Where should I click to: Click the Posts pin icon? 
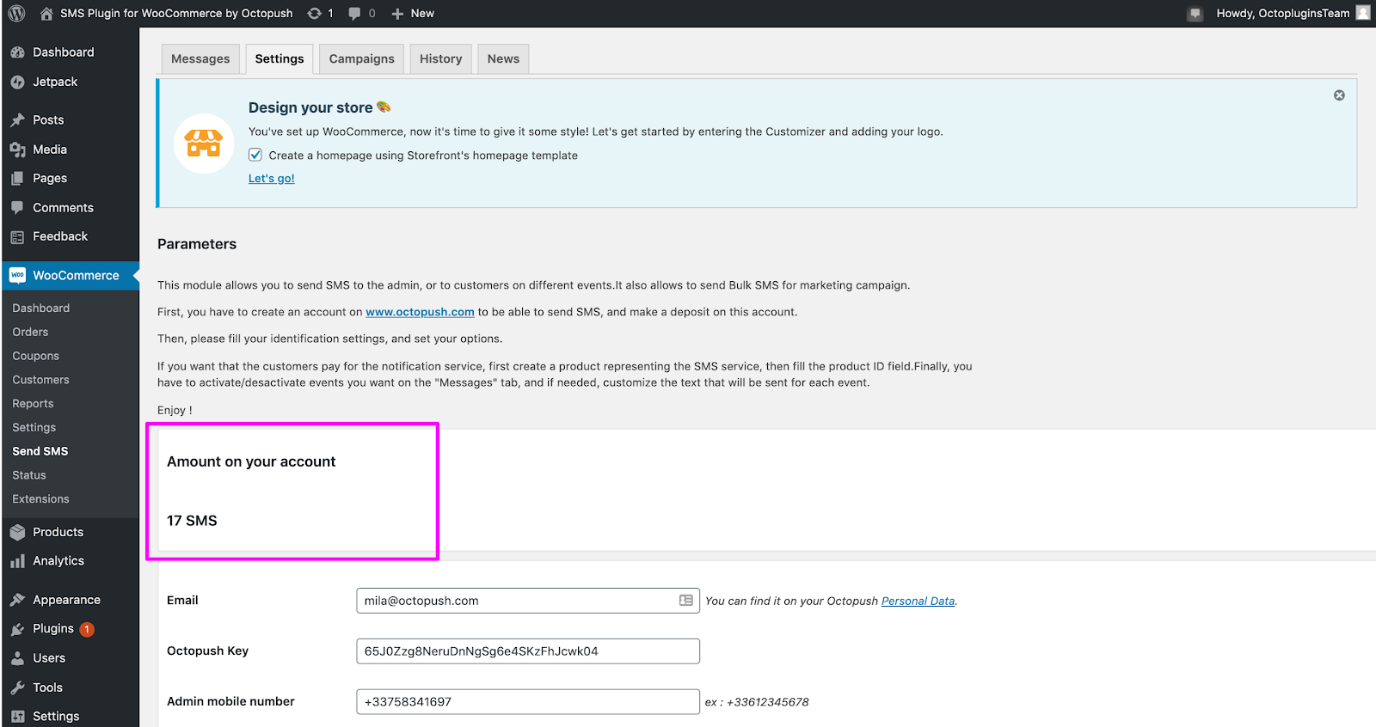[x=17, y=120]
